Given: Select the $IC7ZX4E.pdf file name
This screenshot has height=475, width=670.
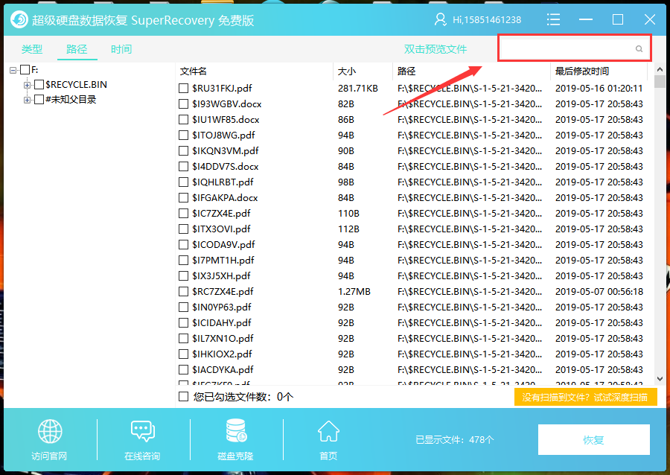Looking at the screenshot, I should pyautogui.click(x=221, y=214).
